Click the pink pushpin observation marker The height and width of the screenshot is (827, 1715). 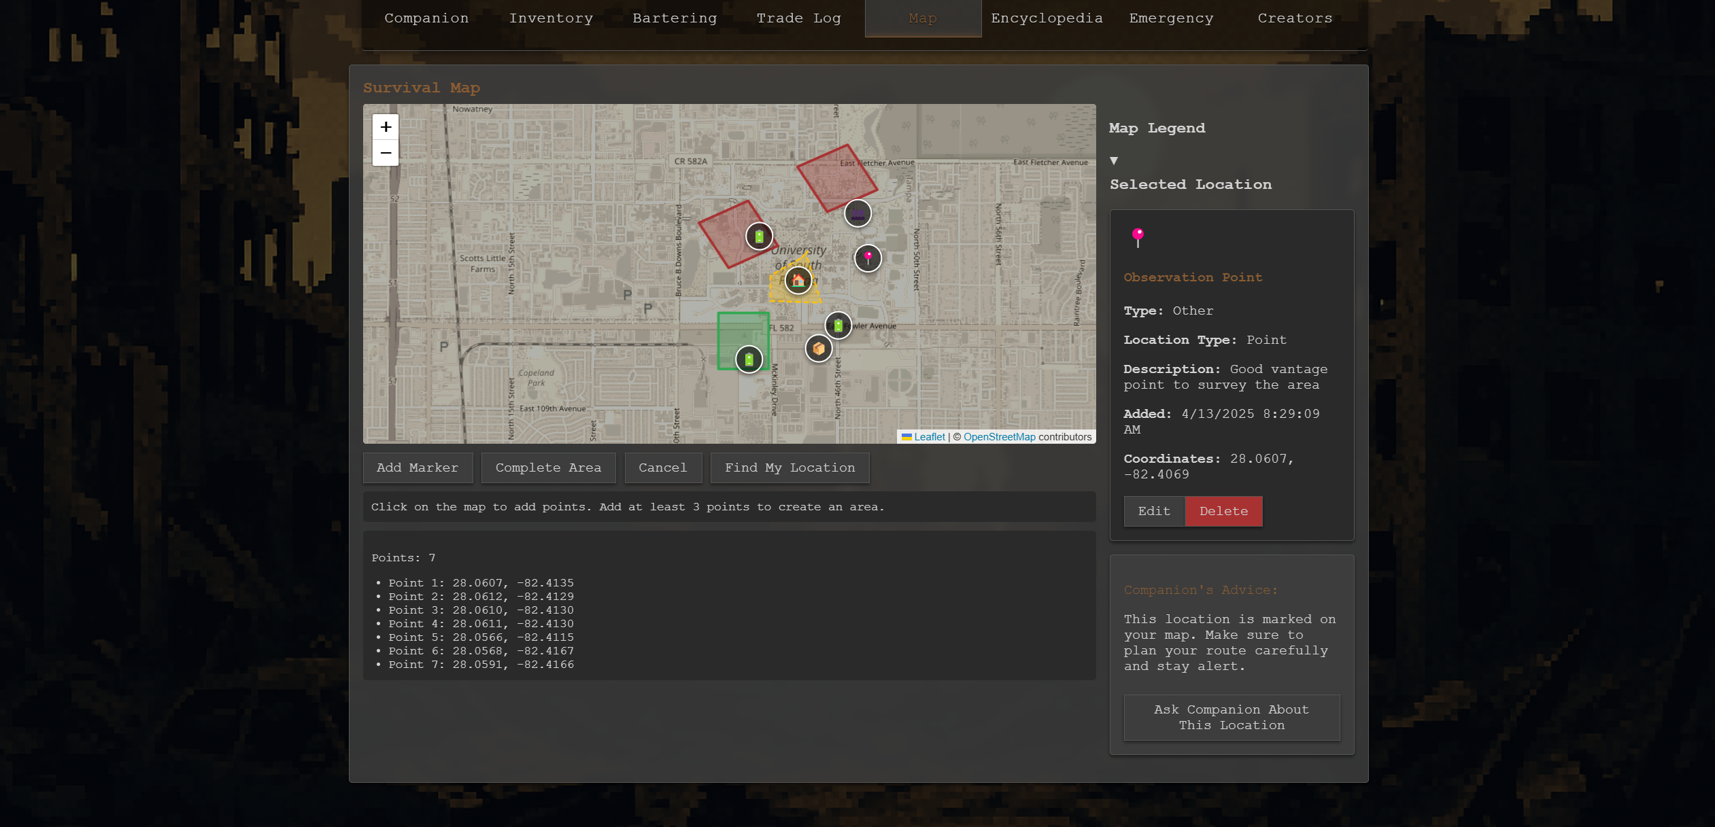(x=868, y=258)
